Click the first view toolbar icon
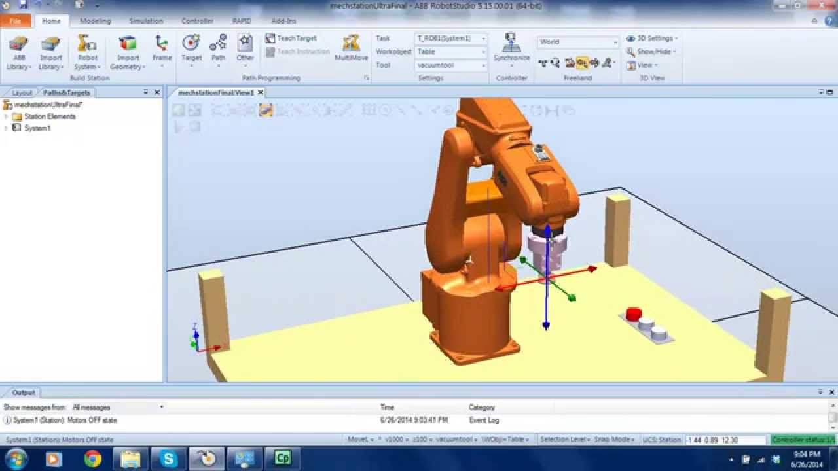Screen dimensions: 838x471 click(x=179, y=111)
